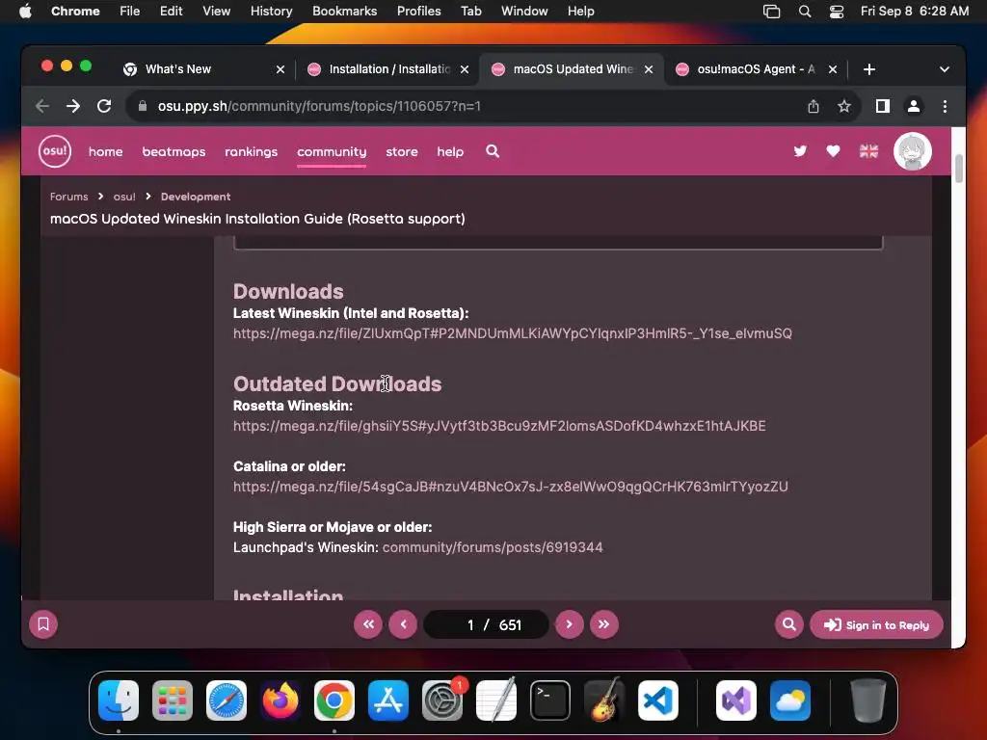Open Spotlight search in menu bar

point(805,12)
